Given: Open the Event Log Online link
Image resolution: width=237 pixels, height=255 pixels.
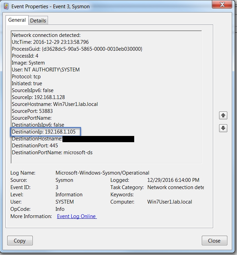Looking at the screenshot, I should coord(77,216).
